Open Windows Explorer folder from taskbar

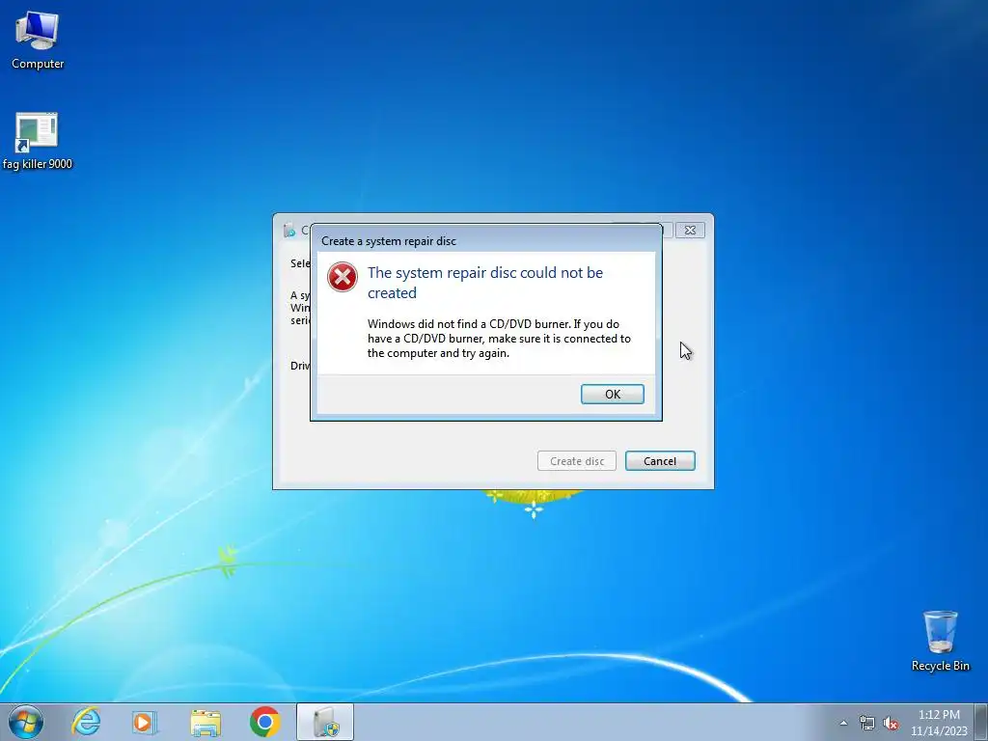(206, 722)
